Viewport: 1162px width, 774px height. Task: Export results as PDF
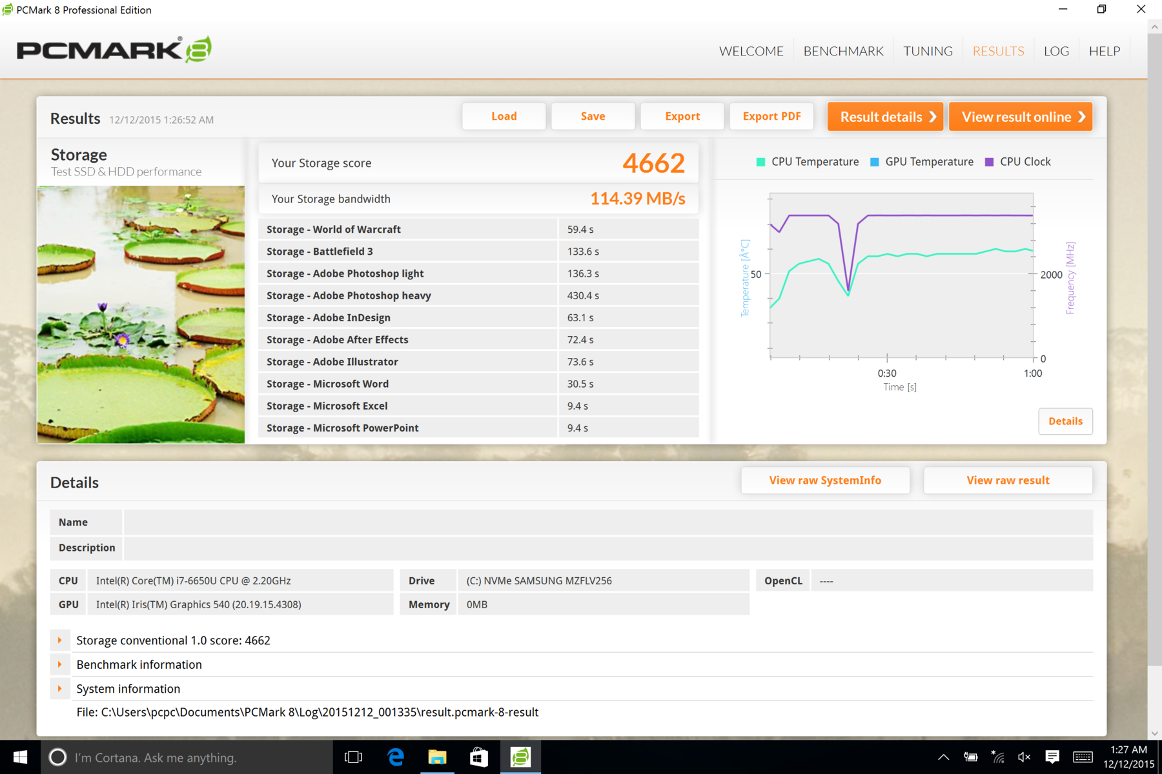click(771, 116)
